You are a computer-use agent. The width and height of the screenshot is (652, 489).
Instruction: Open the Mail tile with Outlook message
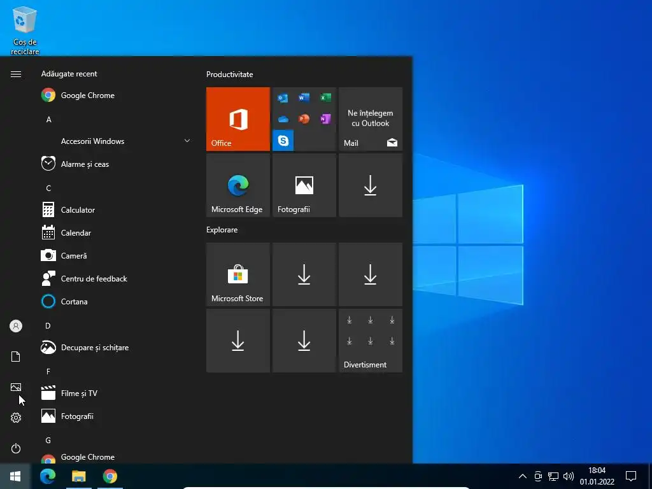(x=371, y=119)
